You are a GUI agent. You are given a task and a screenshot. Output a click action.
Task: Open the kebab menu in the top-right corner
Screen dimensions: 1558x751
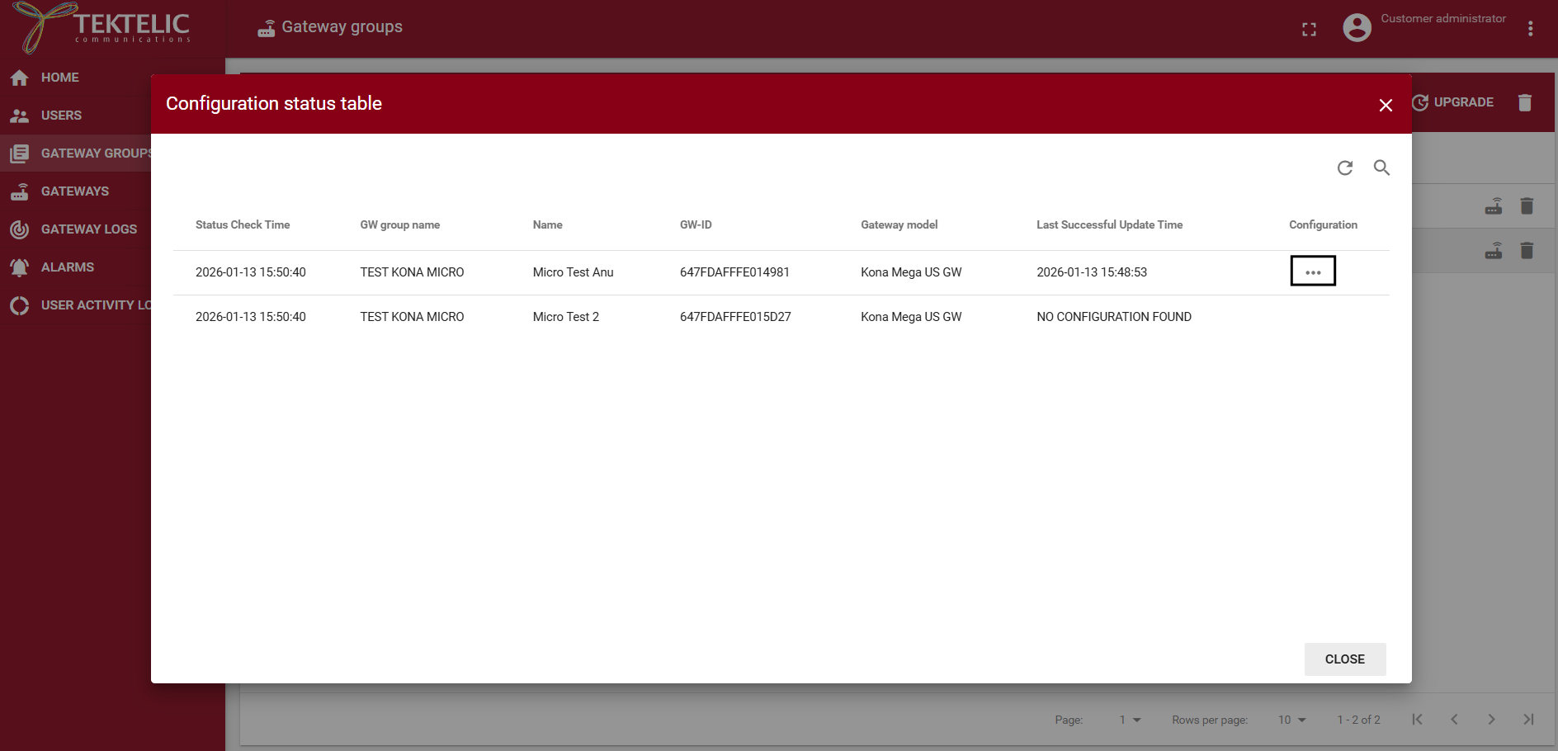tap(1530, 27)
